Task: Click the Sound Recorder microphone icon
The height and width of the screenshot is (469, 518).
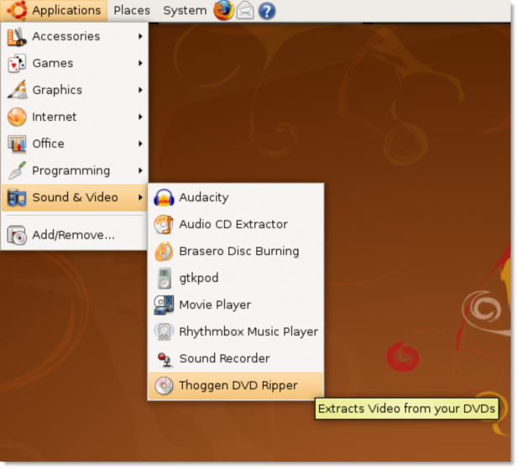Action: pos(165,359)
